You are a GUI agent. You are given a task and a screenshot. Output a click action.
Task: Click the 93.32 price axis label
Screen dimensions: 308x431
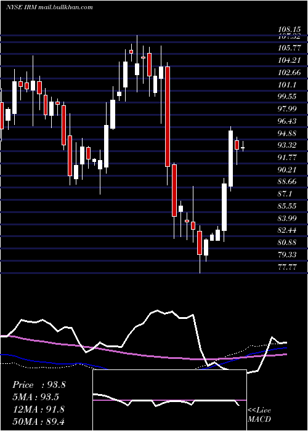288,145
